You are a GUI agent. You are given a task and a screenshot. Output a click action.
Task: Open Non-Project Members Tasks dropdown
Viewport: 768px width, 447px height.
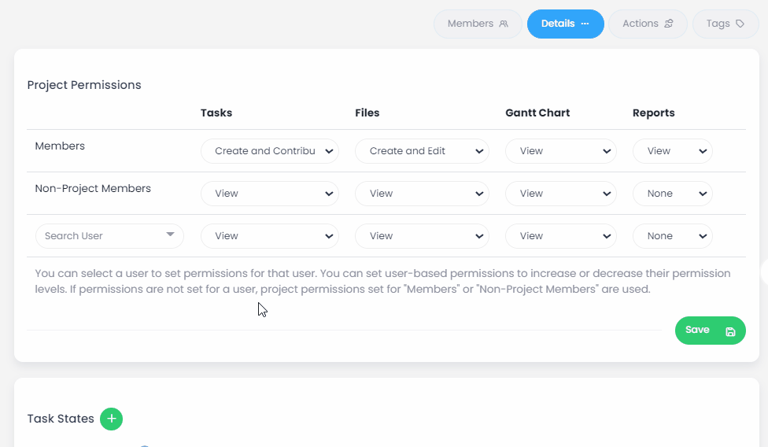click(x=269, y=194)
